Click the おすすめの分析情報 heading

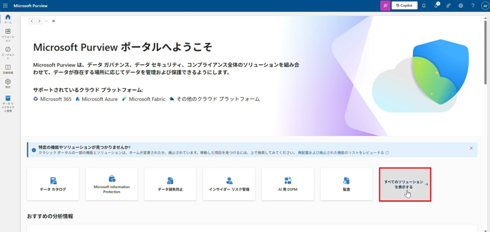pyautogui.click(x=50, y=216)
